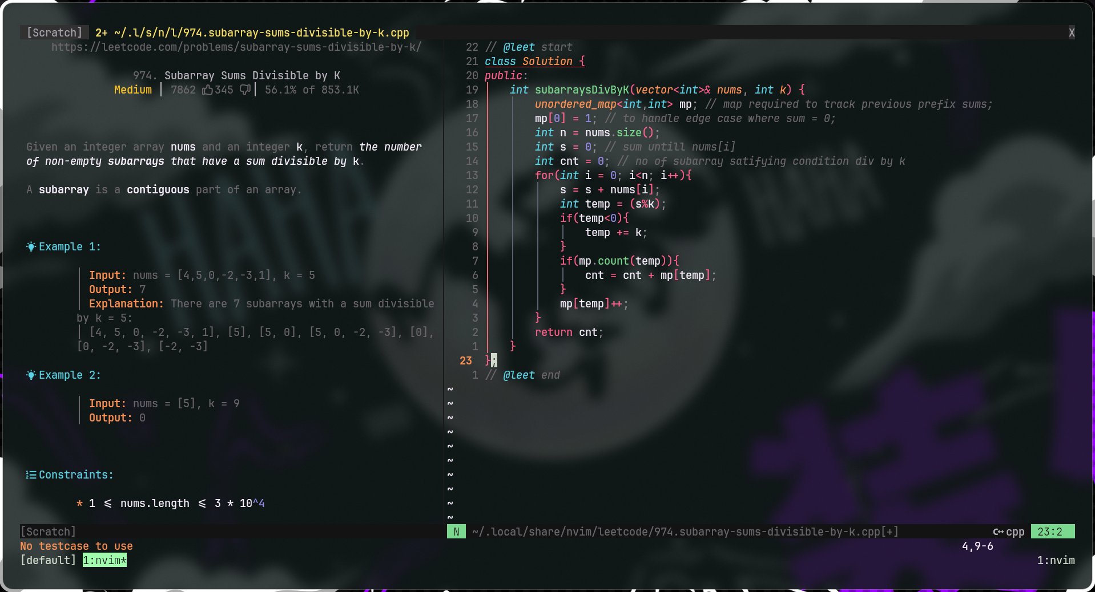Close the tab with the X button

(1072, 33)
